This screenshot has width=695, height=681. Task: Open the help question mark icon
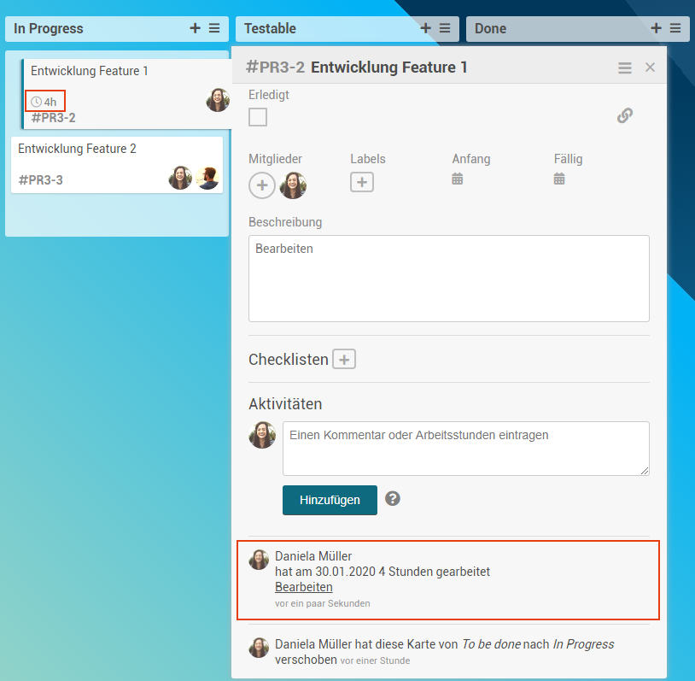(393, 499)
